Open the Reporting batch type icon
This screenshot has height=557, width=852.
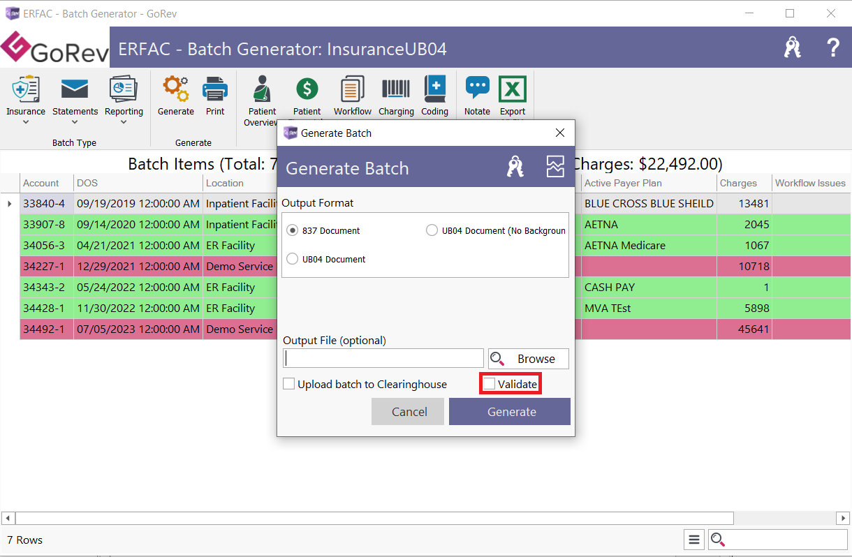pos(124,89)
